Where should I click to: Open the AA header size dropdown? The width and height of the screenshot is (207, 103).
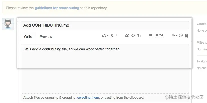(x=105, y=36)
